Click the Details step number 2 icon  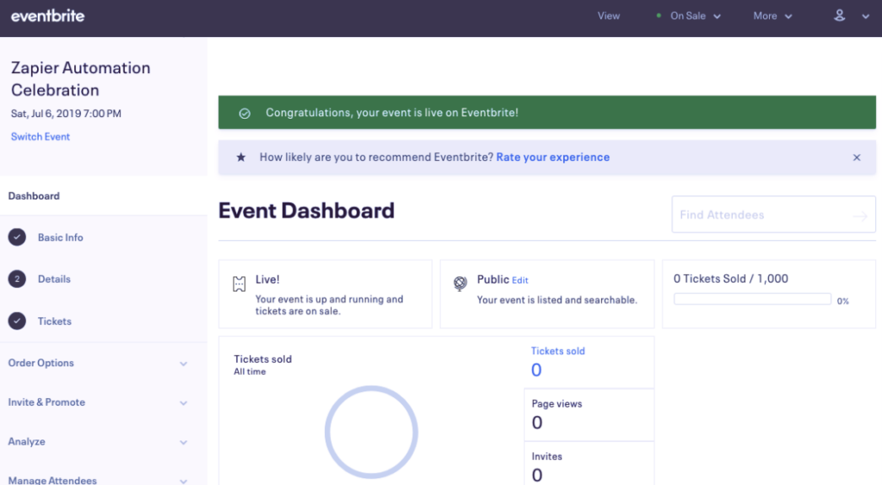pyautogui.click(x=17, y=279)
